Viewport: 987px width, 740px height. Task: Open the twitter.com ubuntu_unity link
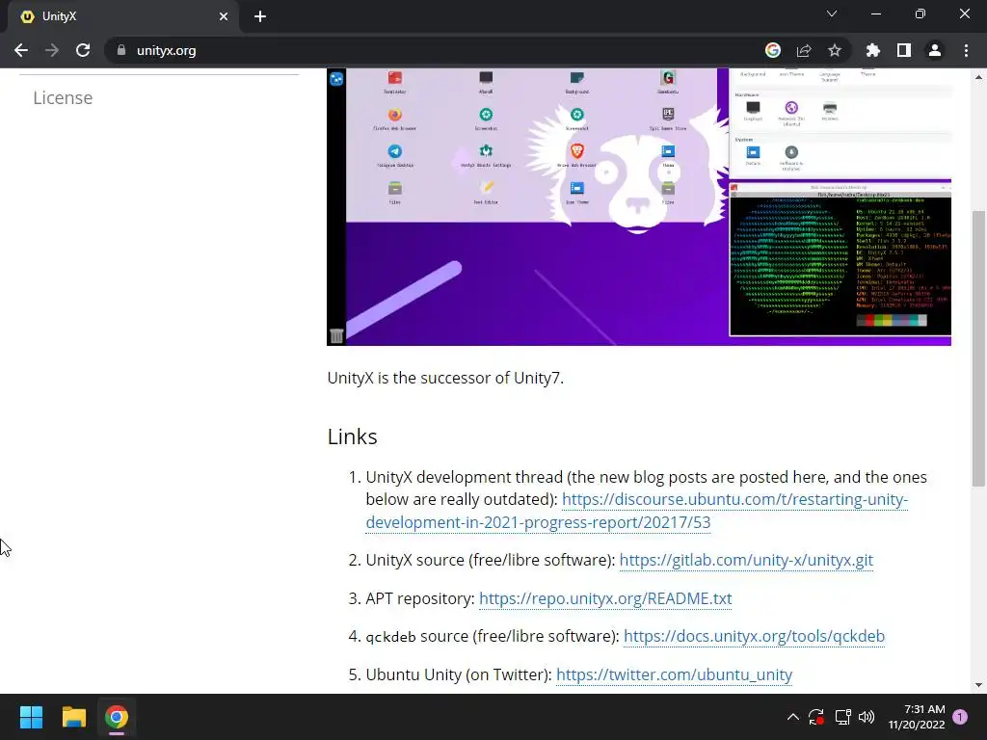pos(674,674)
